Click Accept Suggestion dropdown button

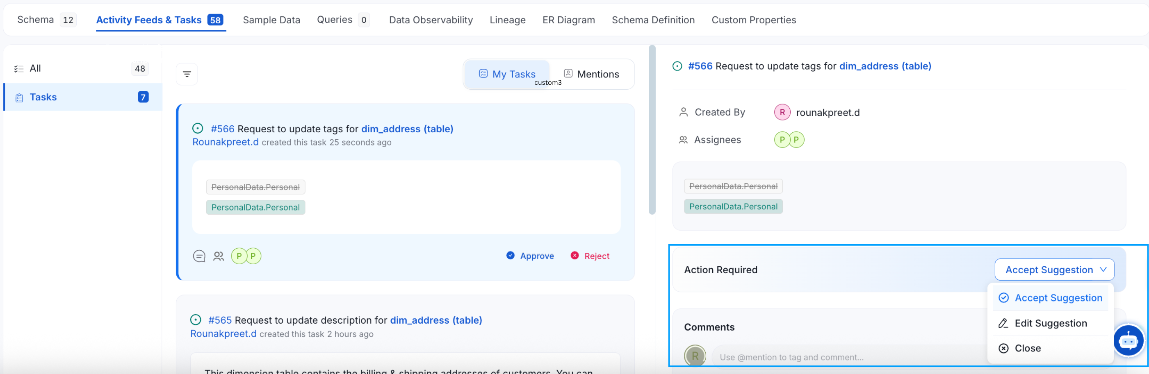pyautogui.click(x=1054, y=270)
